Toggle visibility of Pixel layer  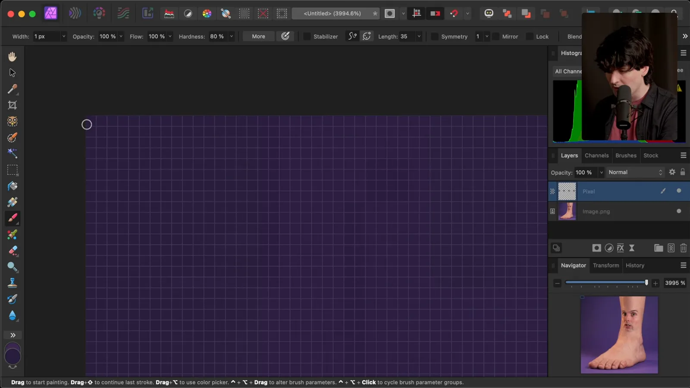pos(679,191)
